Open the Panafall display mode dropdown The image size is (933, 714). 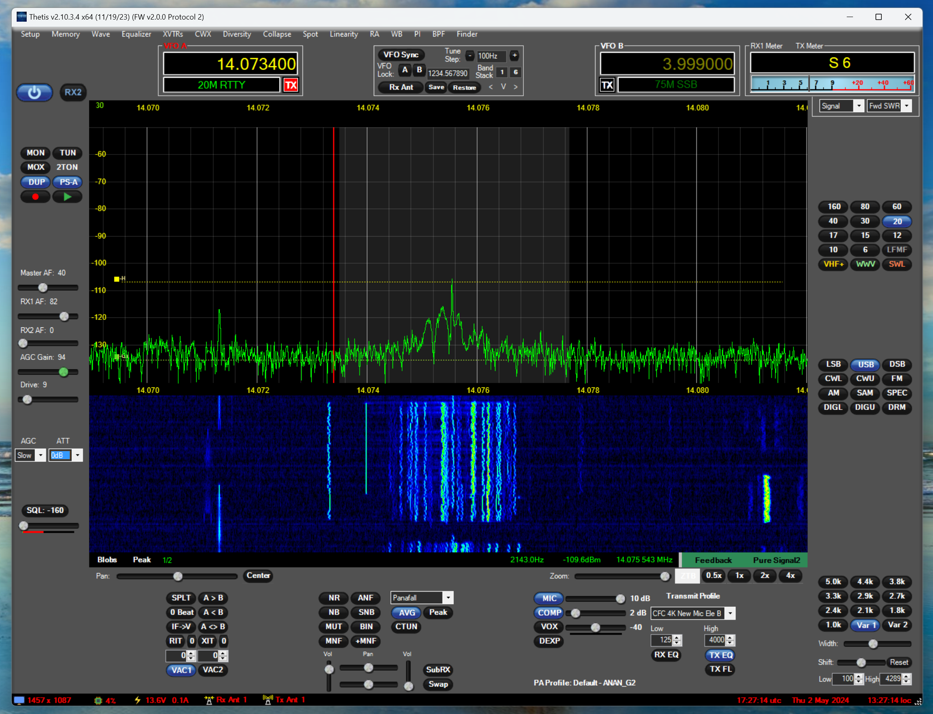click(448, 598)
